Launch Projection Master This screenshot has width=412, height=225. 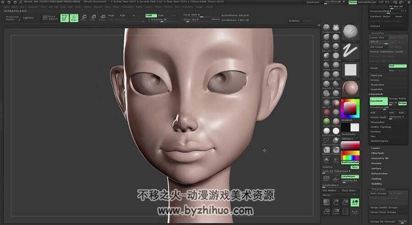pyautogui.click(x=12, y=18)
